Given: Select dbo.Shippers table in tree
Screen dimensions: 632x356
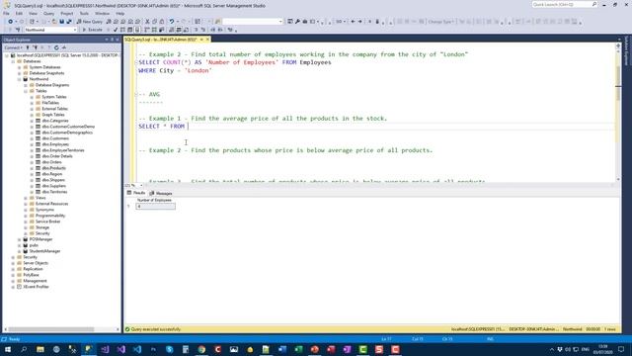Looking at the screenshot, I should pos(53,180).
